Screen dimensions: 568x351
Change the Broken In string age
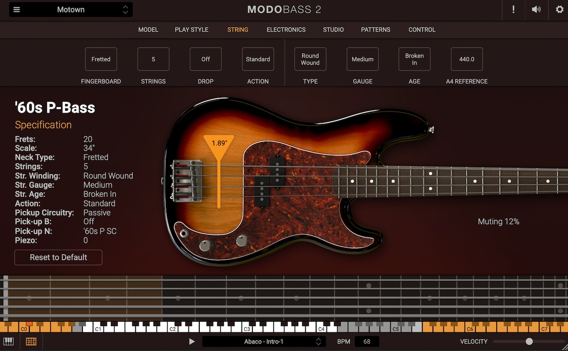414,59
